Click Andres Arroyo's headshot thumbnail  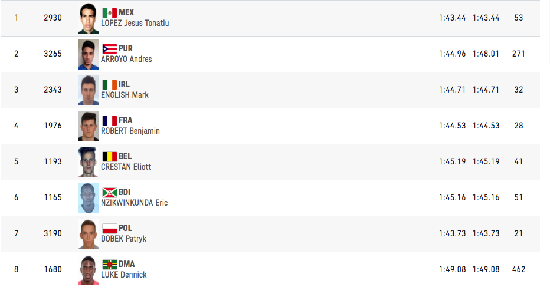point(89,54)
